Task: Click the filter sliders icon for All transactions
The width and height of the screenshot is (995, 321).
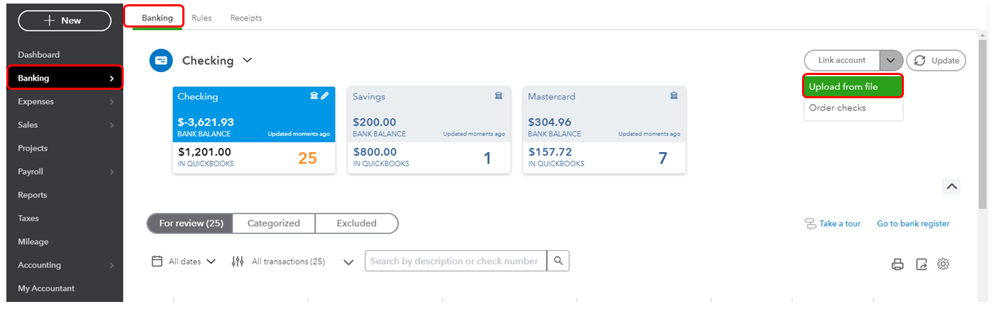Action: (237, 262)
